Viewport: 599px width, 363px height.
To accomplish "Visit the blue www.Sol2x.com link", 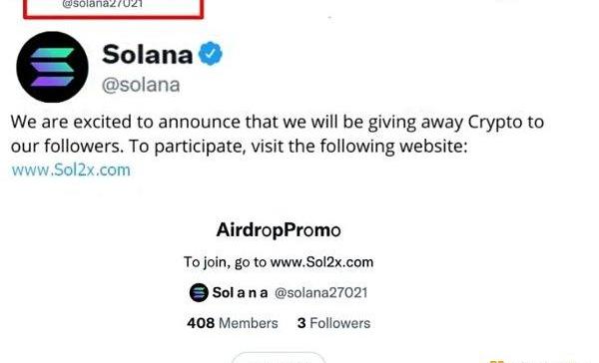I will tap(71, 170).
